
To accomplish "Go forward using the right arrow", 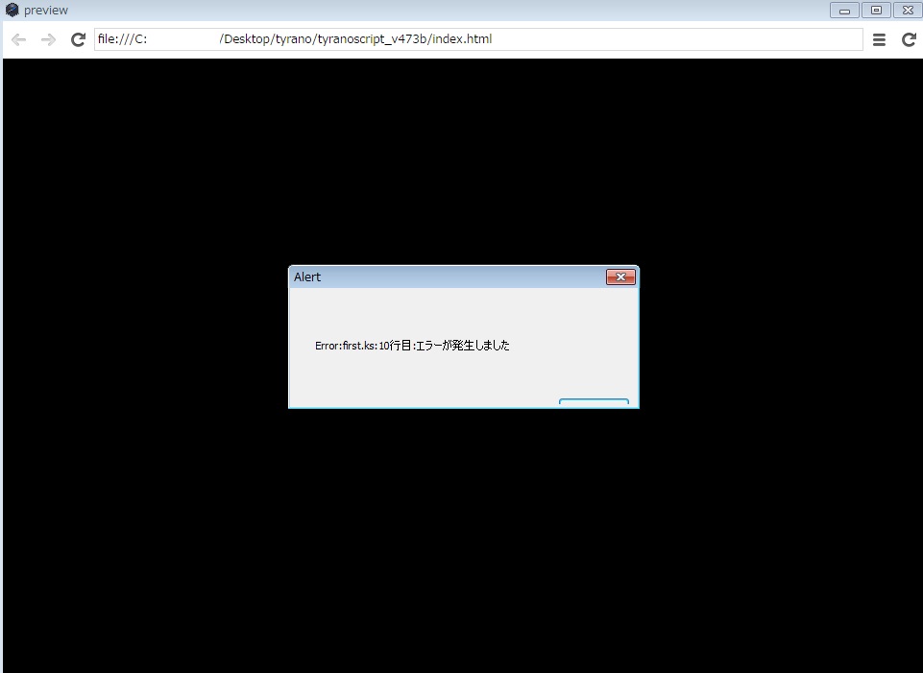I will 48,39.
